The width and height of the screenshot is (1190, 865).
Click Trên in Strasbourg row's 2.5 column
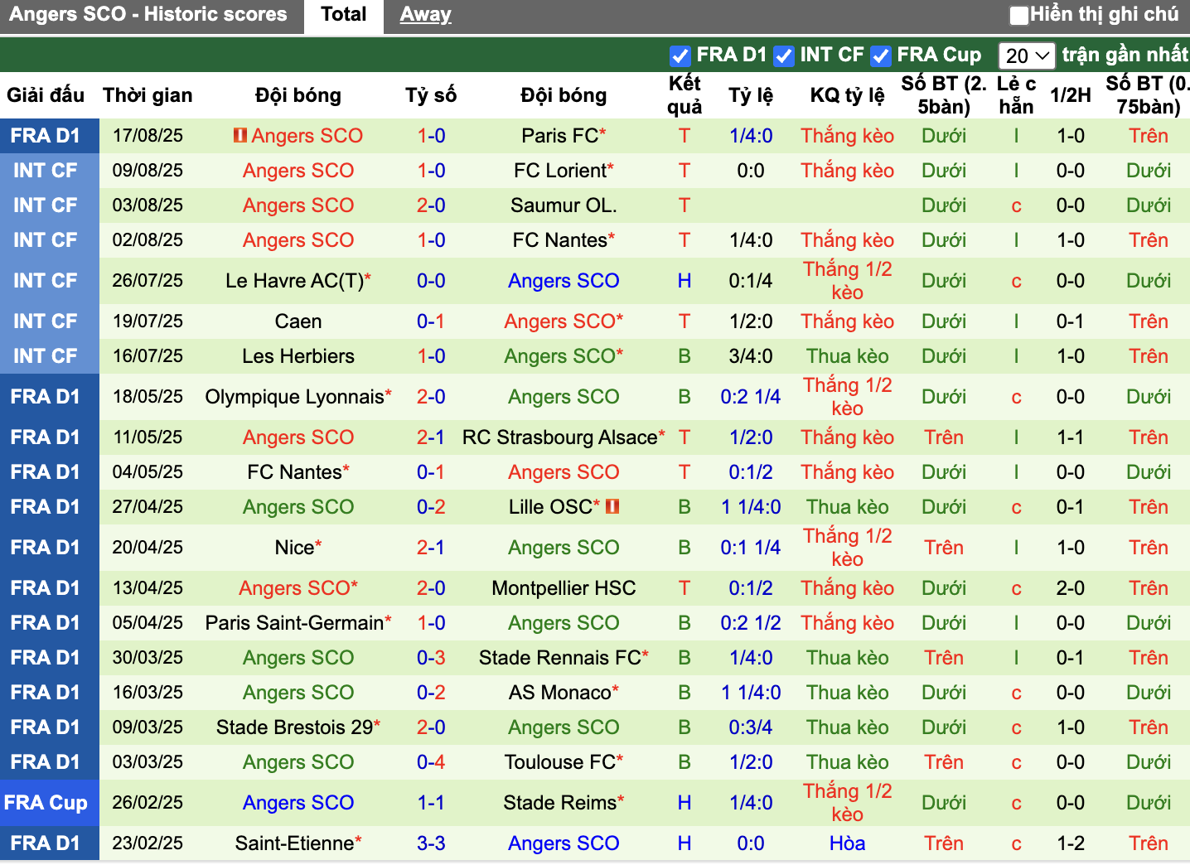point(944,437)
